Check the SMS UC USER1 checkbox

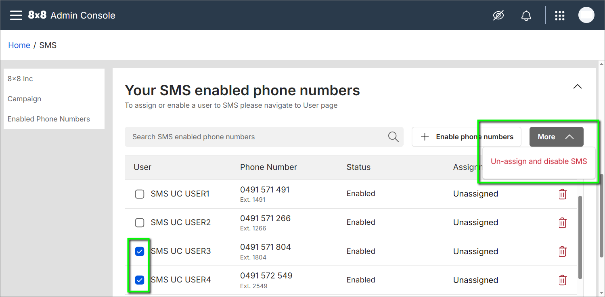pos(140,194)
